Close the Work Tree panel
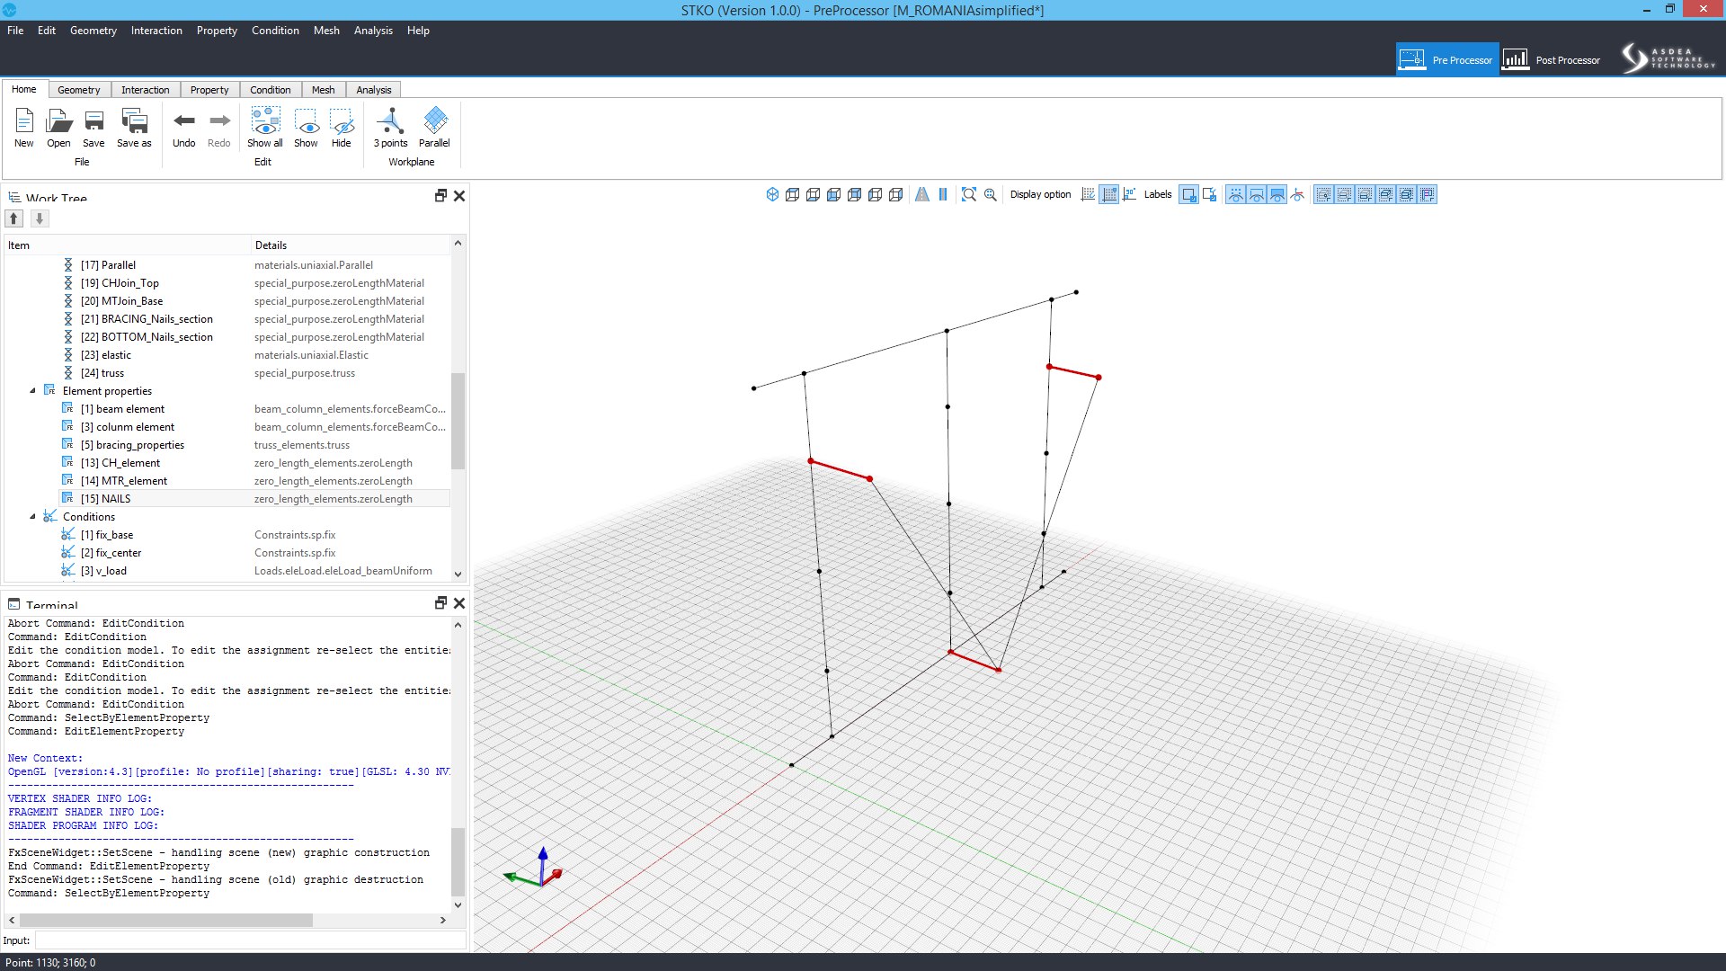 point(459,196)
